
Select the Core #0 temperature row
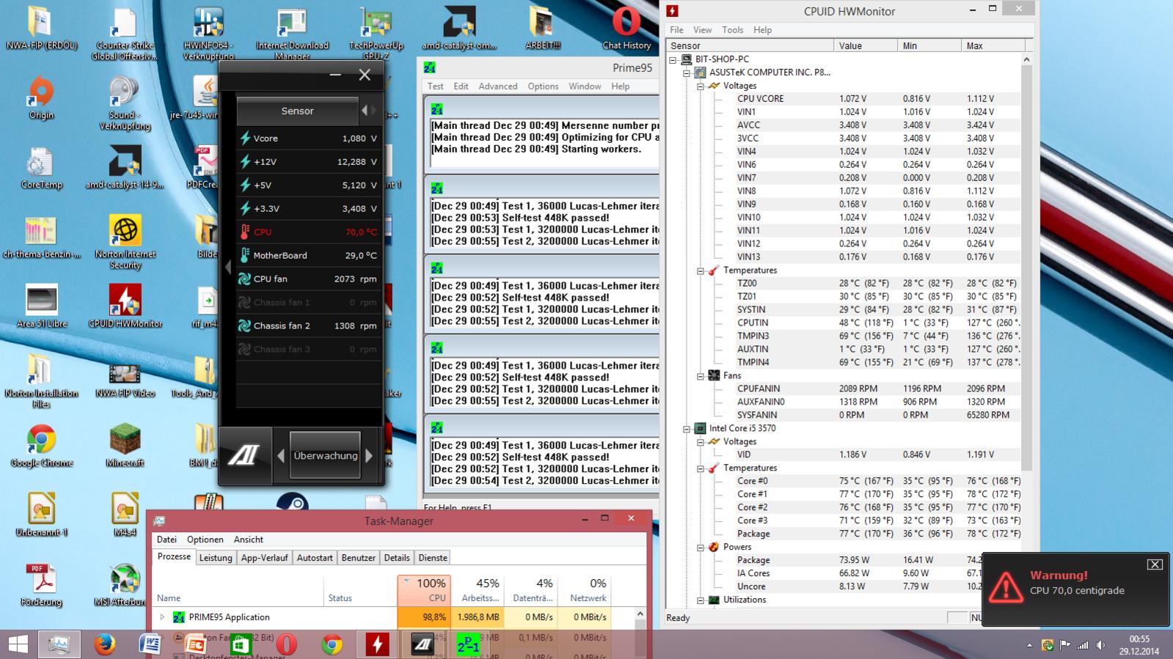pyautogui.click(x=878, y=482)
